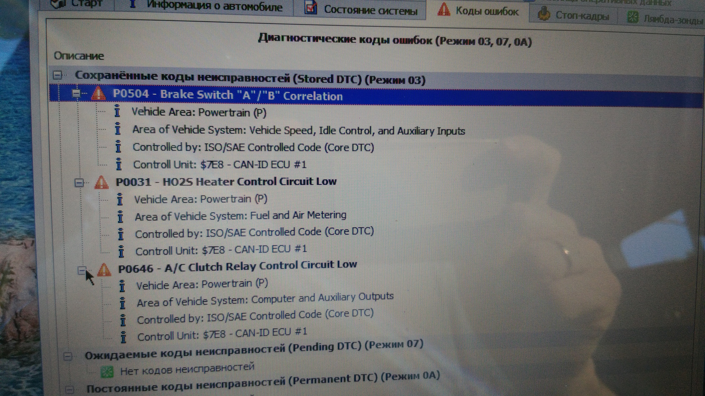The width and height of the screenshot is (705, 396).
Task: Select Controll Unit $7E8 row under P0646
Action: pyautogui.click(x=222, y=334)
